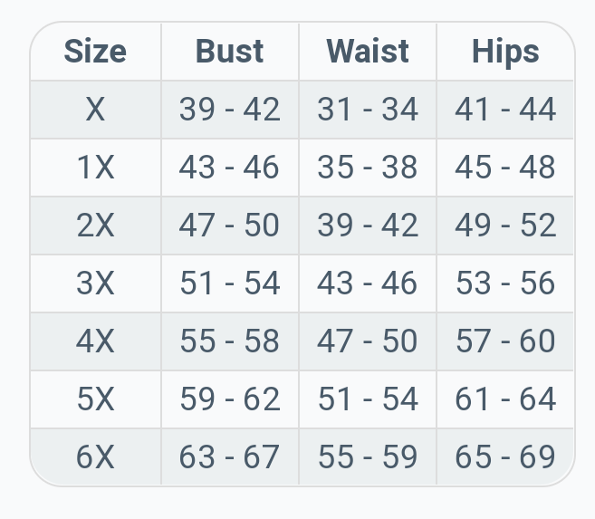Click the 35 - 38 waist cell

[368, 168]
